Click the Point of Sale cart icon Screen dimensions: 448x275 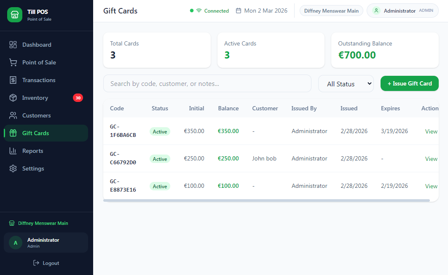pos(13,62)
